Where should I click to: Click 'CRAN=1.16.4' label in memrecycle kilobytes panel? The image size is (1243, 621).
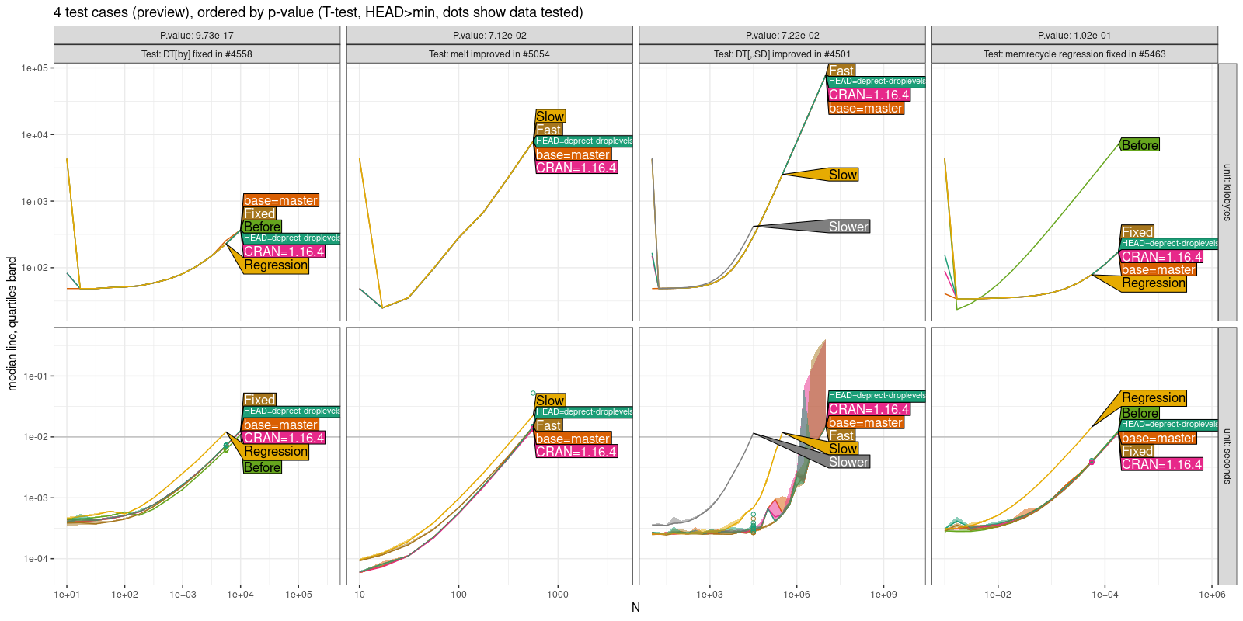click(1161, 257)
